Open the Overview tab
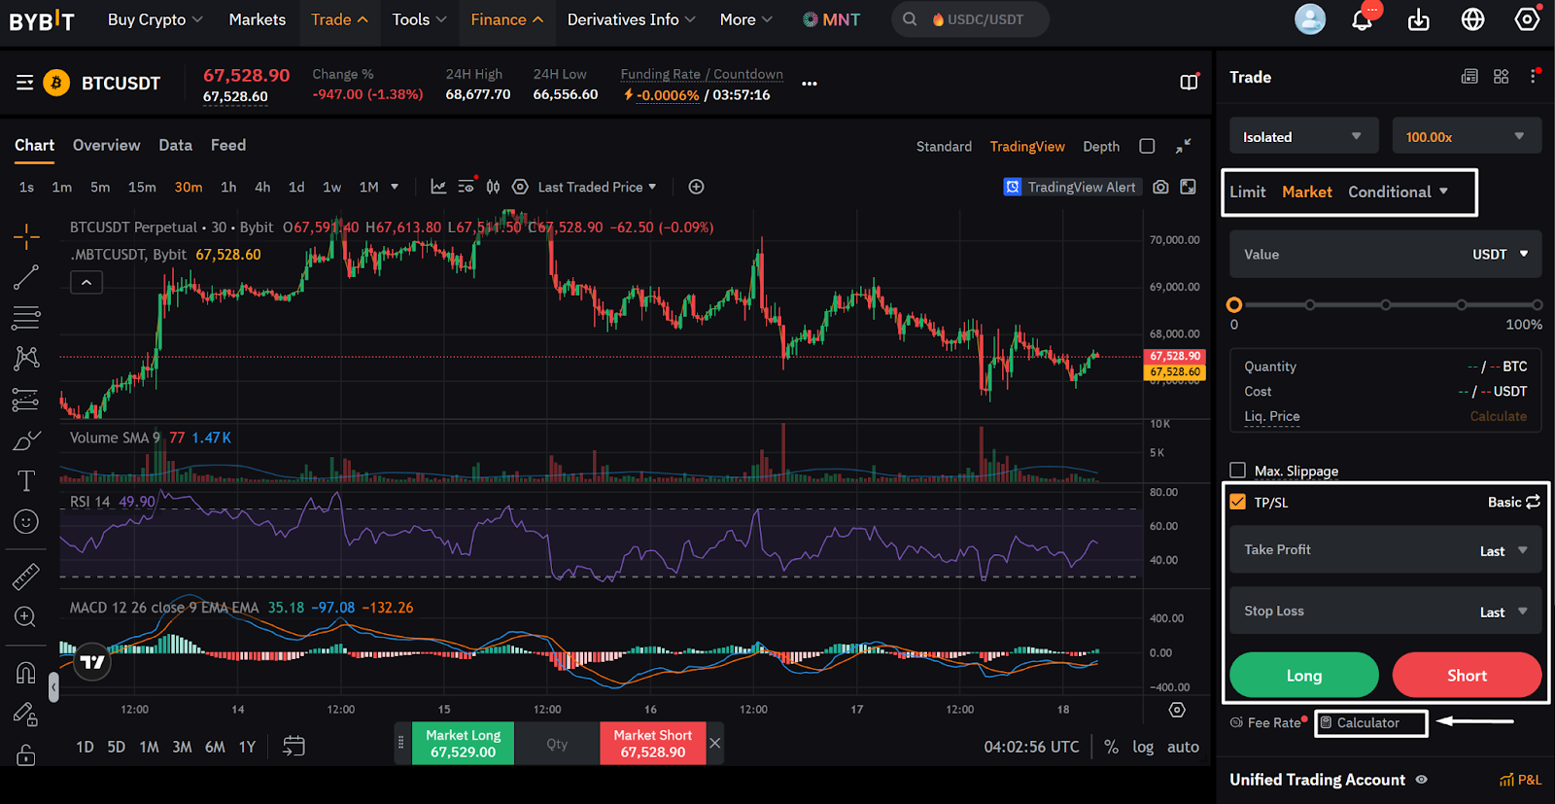The width and height of the screenshot is (1555, 804). pos(106,145)
